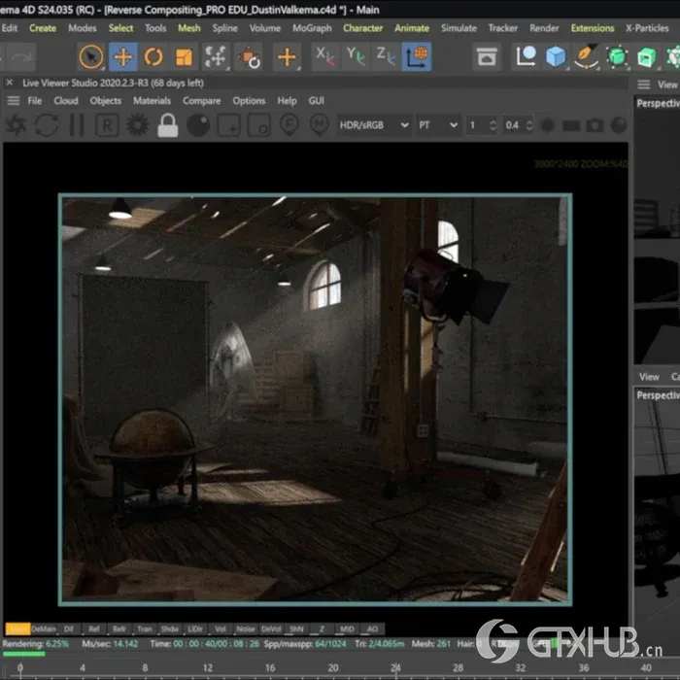Screen dimensions: 680x680
Task: Open the PT kernel type dropdown
Action: pos(437,125)
